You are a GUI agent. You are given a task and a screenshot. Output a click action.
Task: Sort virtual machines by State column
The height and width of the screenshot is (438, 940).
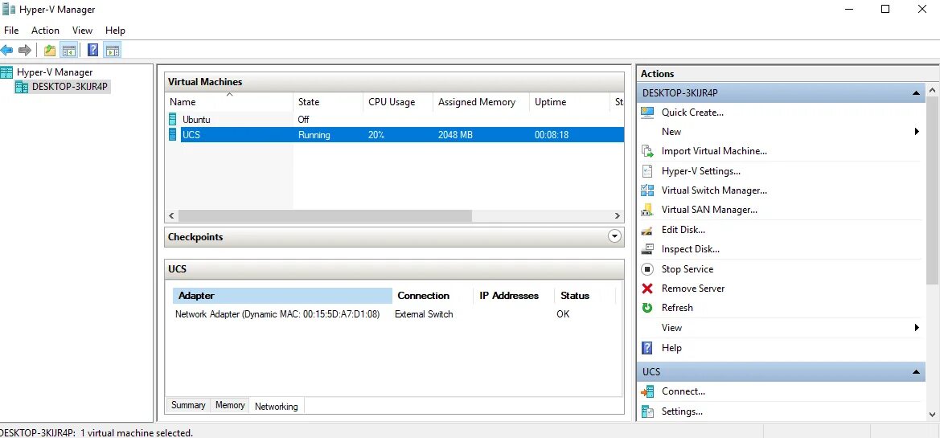coord(328,102)
